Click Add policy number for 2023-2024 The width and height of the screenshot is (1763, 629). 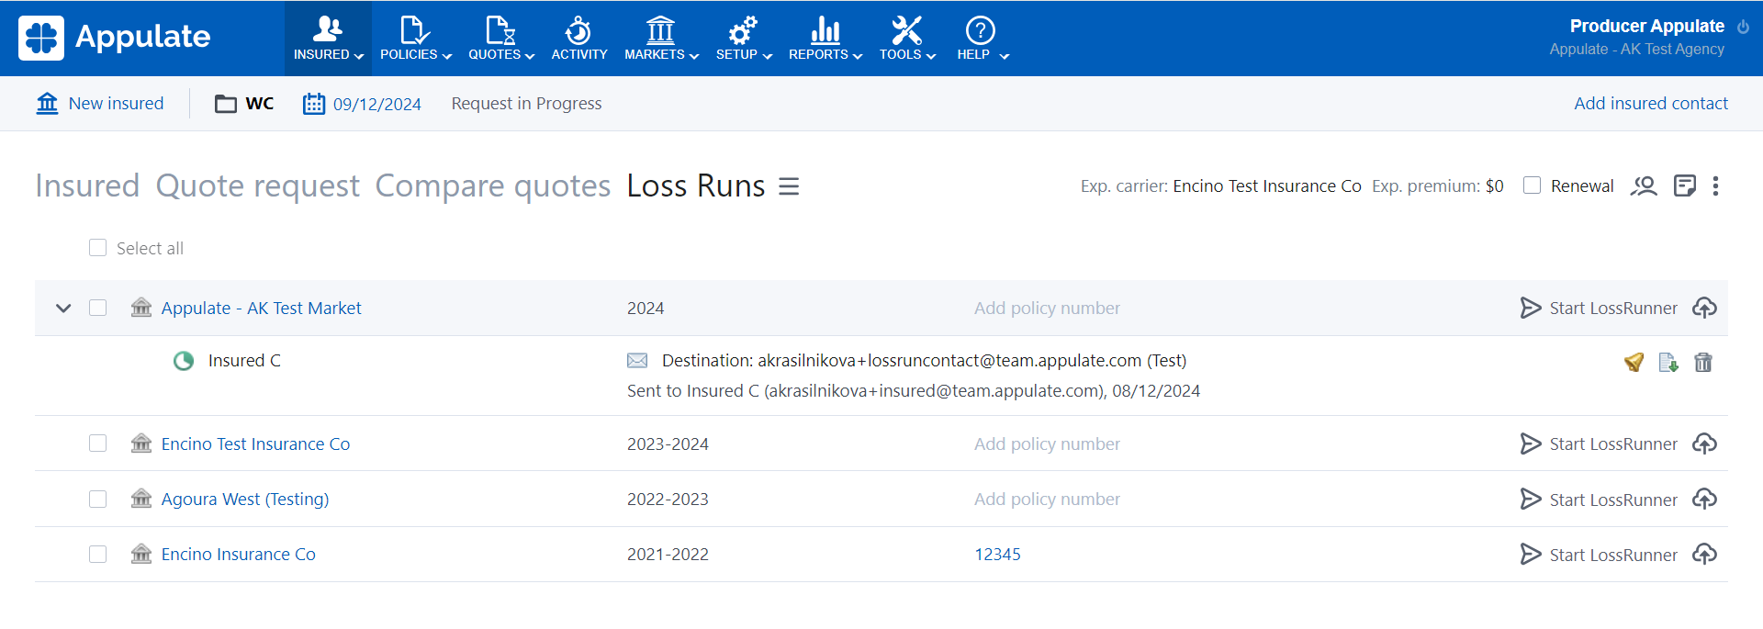(1047, 444)
